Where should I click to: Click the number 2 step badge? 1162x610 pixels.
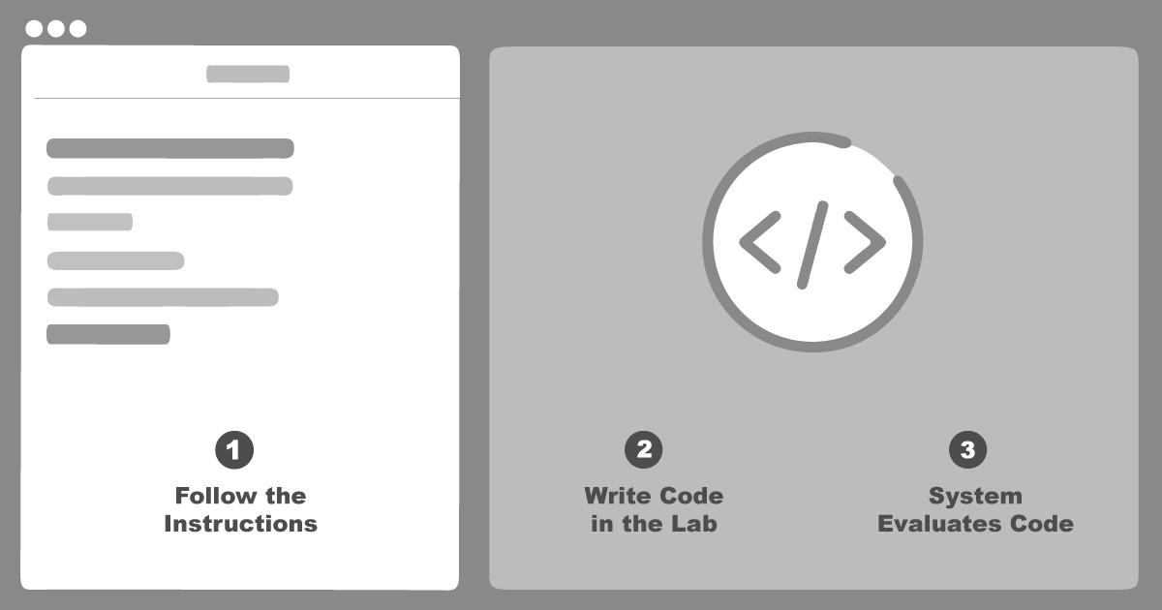pos(644,449)
